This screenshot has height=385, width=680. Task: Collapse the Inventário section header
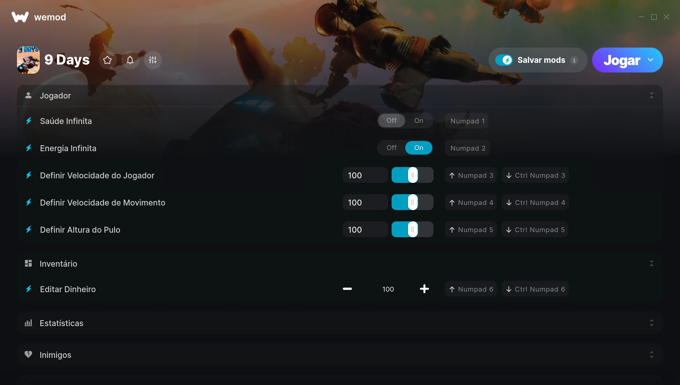click(651, 264)
